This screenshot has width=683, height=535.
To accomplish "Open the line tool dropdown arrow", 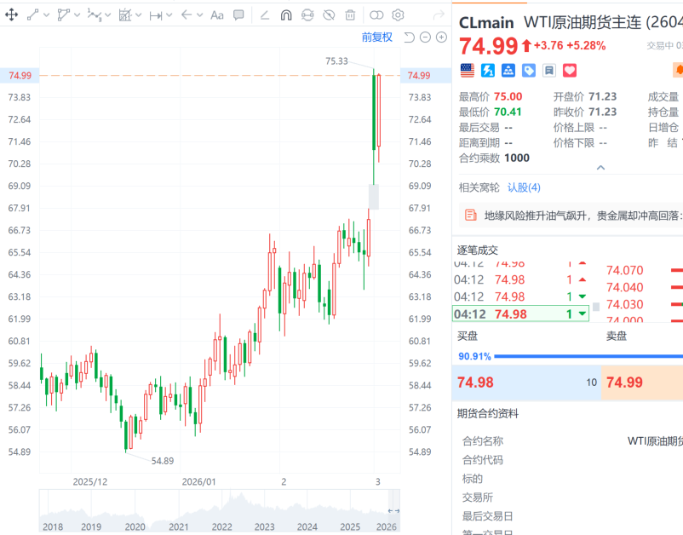I will (x=46, y=14).
